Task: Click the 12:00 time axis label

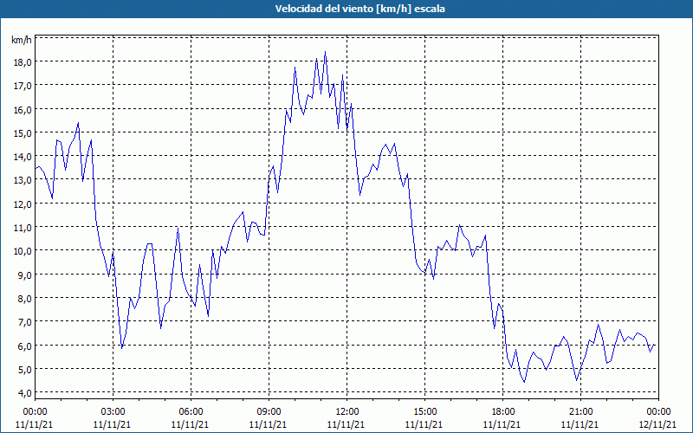Action: click(x=347, y=412)
